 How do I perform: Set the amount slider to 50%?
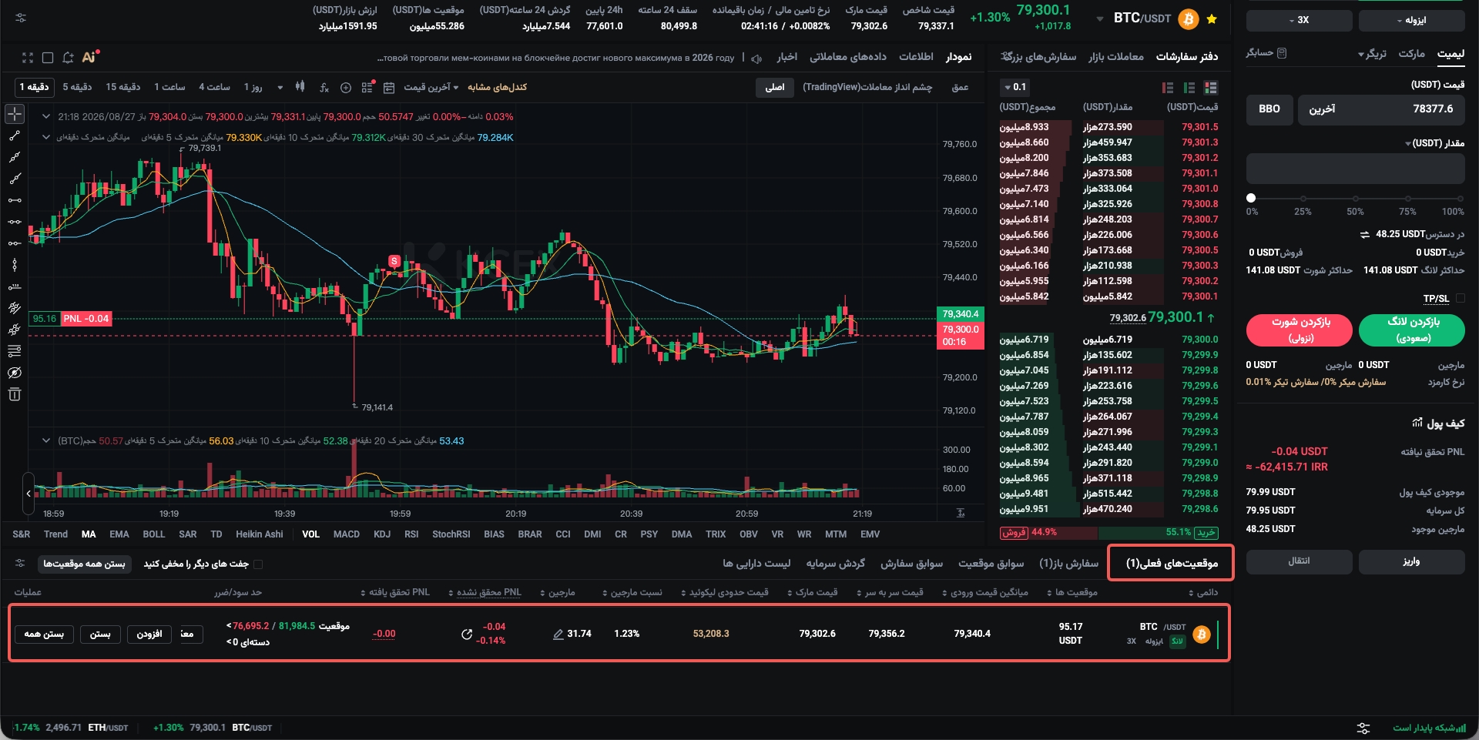(1356, 199)
